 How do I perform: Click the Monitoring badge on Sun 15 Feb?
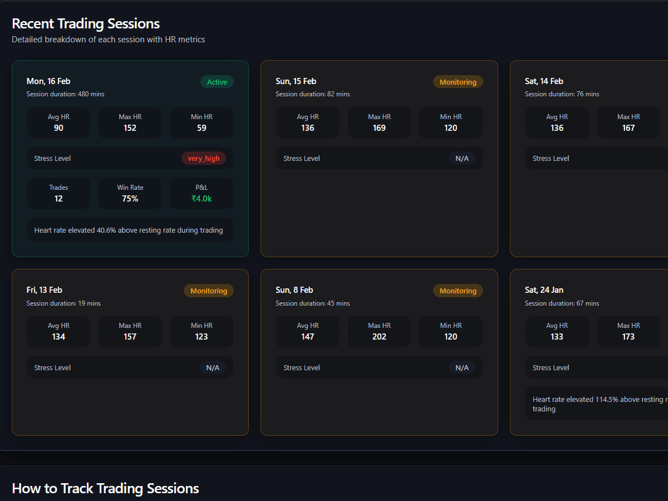458,81
